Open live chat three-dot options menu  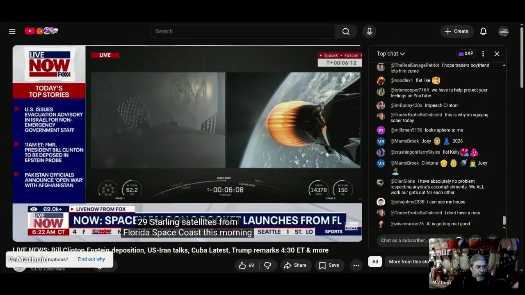pos(483,54)
